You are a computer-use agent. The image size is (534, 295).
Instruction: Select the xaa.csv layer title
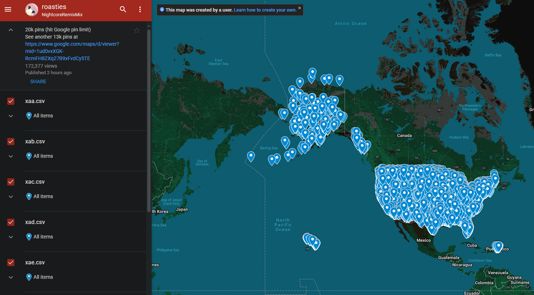click(x=35, y=101)
